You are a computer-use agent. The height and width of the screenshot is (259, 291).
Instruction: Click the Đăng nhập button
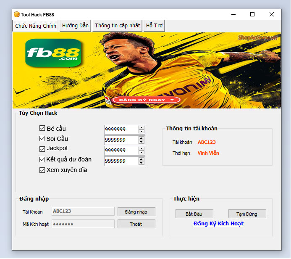(136, 212)
